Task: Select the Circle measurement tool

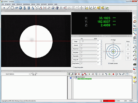Action: click(12, 8)
